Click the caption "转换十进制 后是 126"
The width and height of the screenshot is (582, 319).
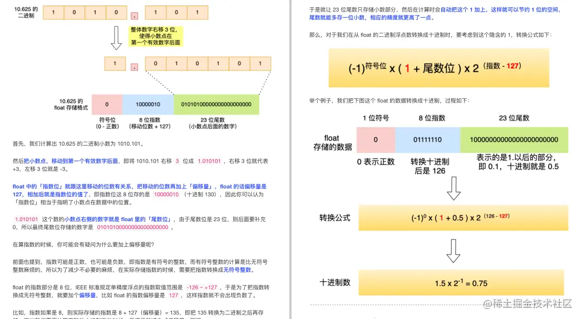click(x=430, y=166)
